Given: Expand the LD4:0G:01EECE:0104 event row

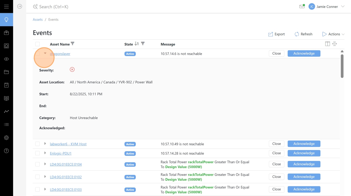Looking at the screenshot, I should (45, 164).
